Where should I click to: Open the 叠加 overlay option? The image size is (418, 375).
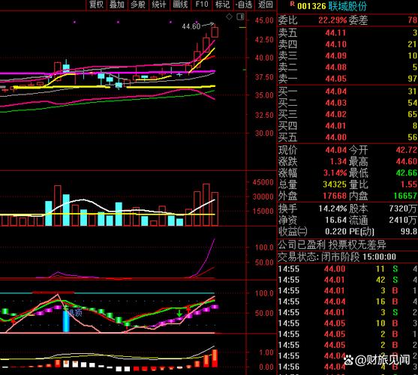tap(117, 4)
